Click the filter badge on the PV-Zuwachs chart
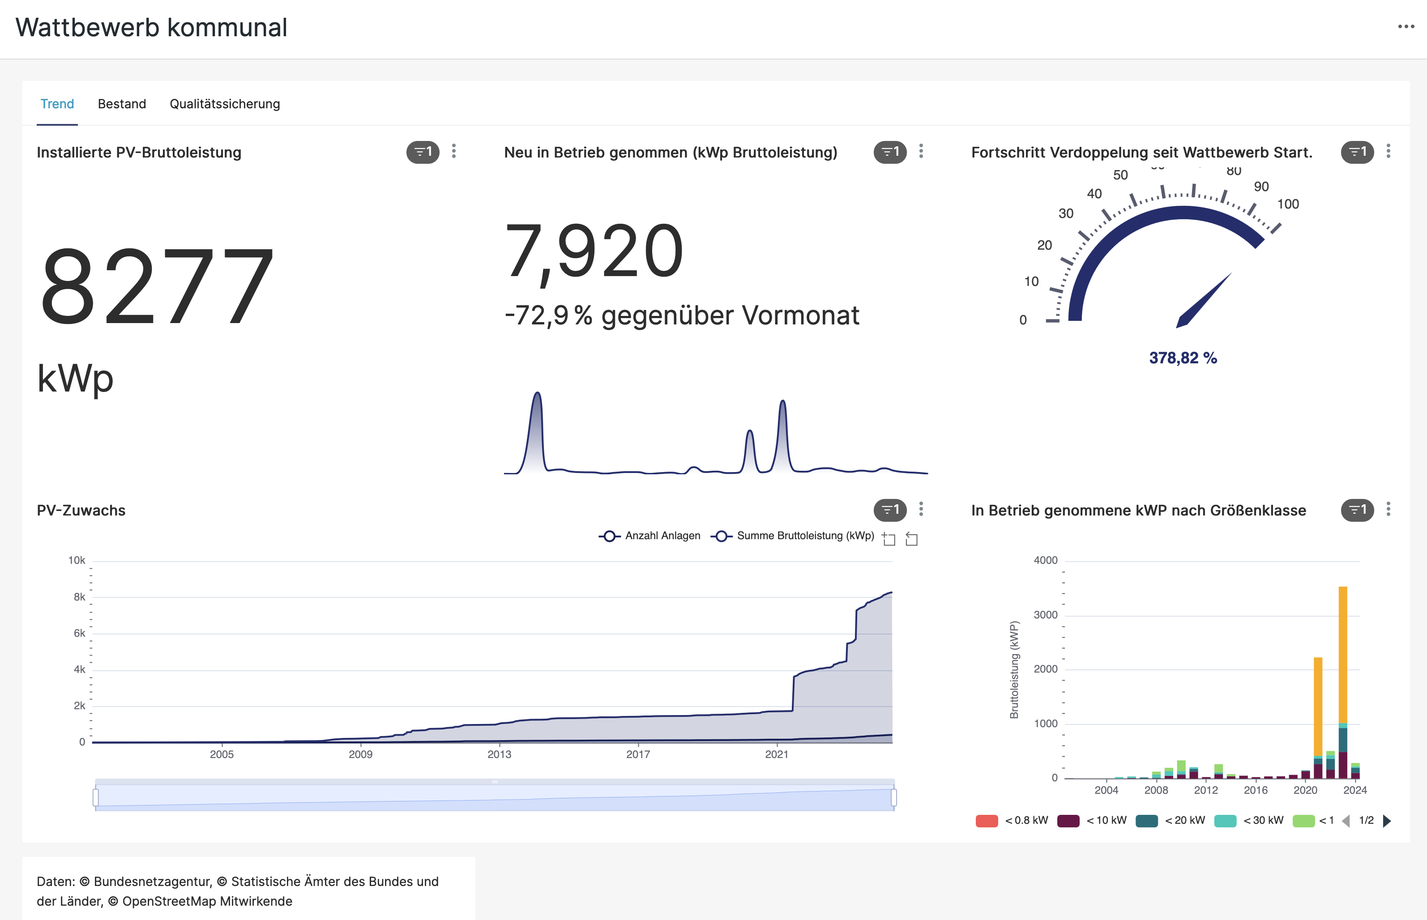Image resolution: width=1427 pixels, height=920 pixels. pyautogui.click(x=890, y=510)
